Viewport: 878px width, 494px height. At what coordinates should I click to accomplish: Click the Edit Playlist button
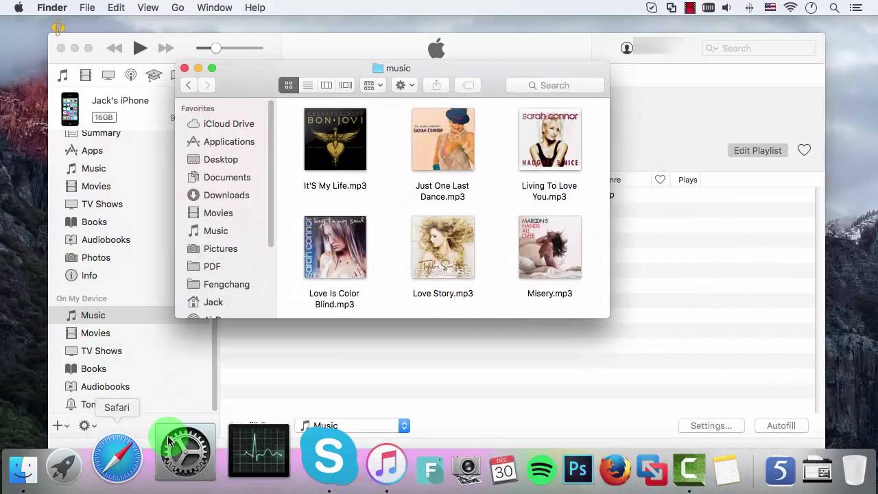pos(757,150)
